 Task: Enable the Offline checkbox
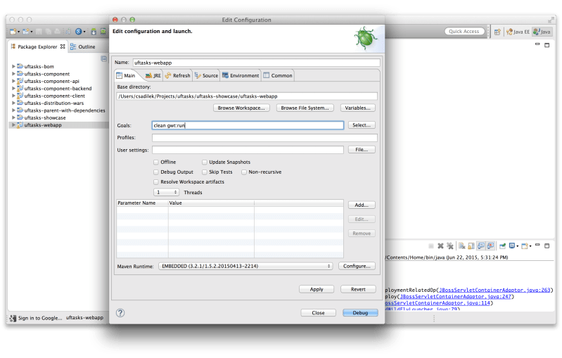pyautogui.click(x=156, y=162)
